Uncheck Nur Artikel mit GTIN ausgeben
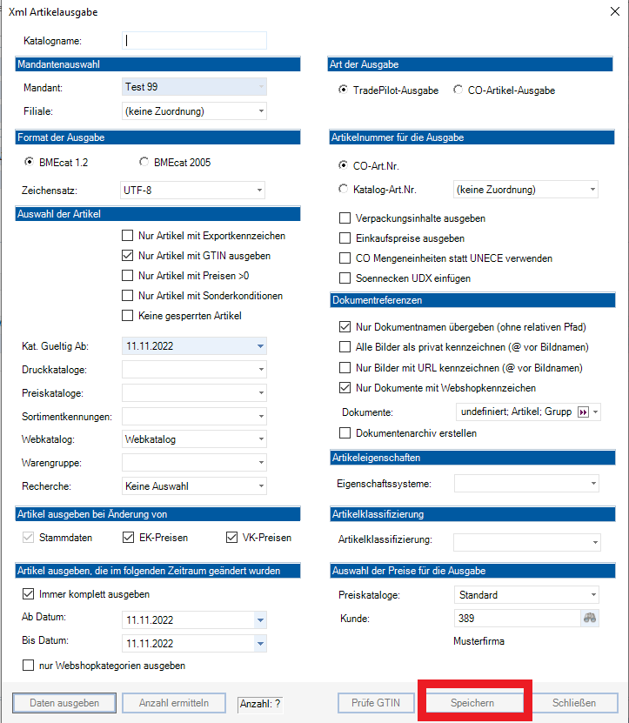629x723 pixels. point(128,256)
